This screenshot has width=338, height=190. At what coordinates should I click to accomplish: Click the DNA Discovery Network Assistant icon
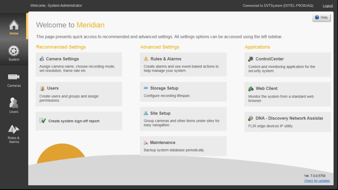251,118
